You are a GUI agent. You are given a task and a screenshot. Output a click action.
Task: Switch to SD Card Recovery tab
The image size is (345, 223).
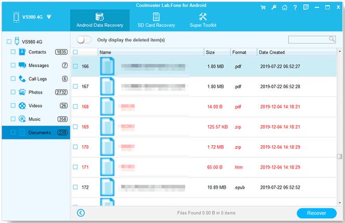pos(156,20)
